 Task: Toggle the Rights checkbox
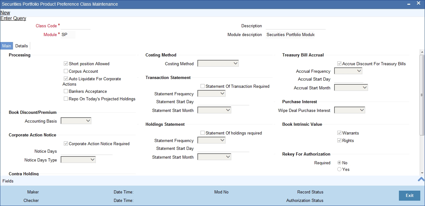(339, 140)
